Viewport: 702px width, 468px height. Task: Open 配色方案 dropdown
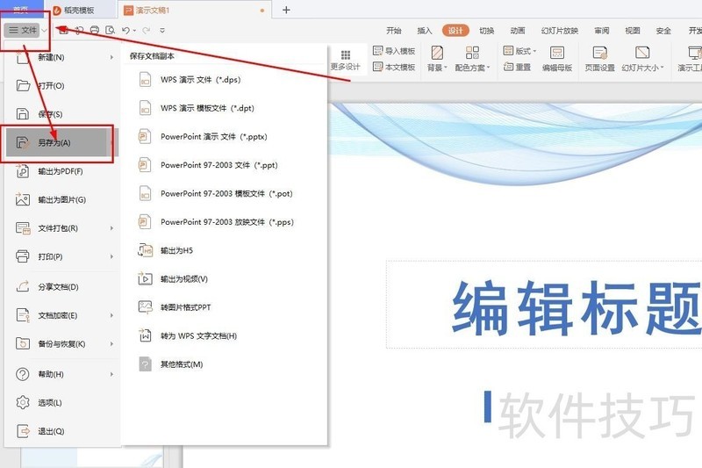472,59
